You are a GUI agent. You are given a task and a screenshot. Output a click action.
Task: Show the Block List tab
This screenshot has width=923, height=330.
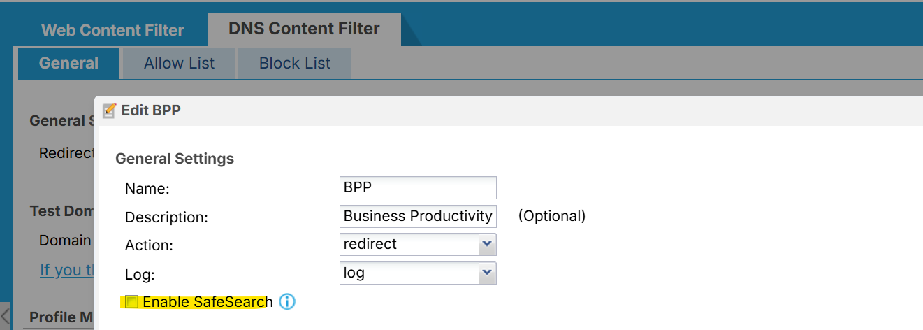(295, 63)
